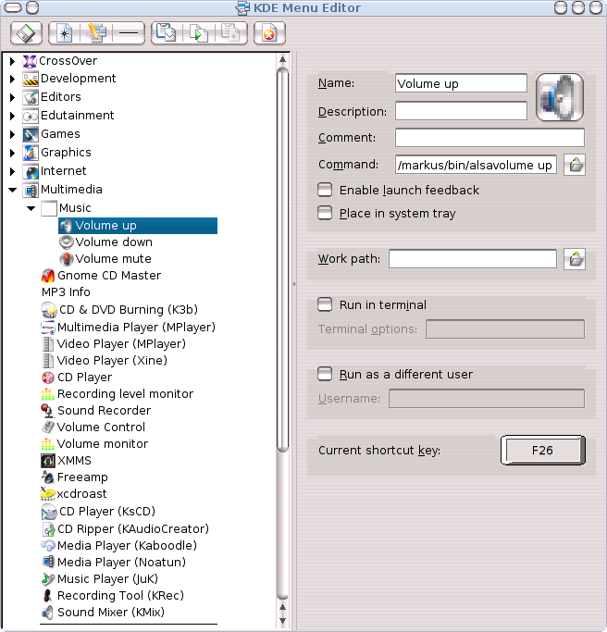Browse for command using the folder icon
The image size is (607, 632).
[x=576, y=166]
